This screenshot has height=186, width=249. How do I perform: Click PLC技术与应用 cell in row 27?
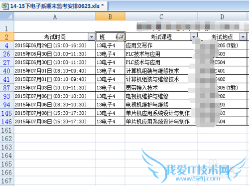161,62
